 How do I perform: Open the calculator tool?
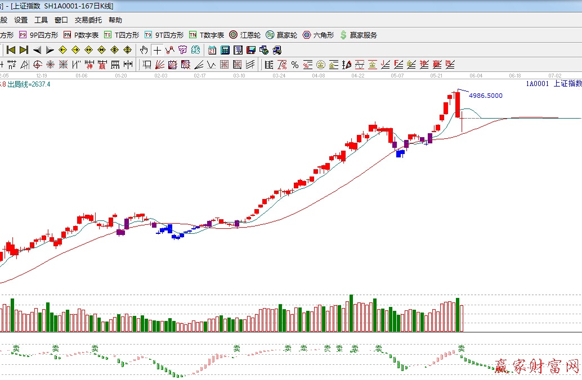[225, 50]
